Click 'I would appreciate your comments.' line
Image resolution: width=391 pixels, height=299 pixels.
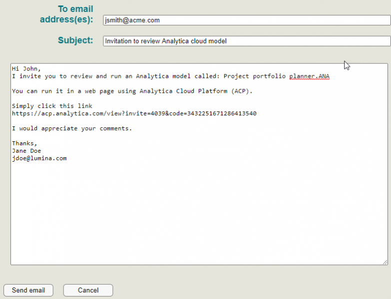pos(72,129)
